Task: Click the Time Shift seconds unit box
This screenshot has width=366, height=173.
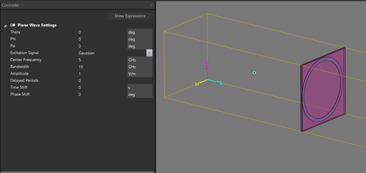Action: pos(140,88)
